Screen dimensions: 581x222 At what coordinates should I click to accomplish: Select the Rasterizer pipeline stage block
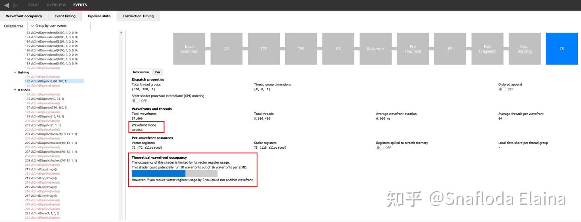[x=375, y=49]
